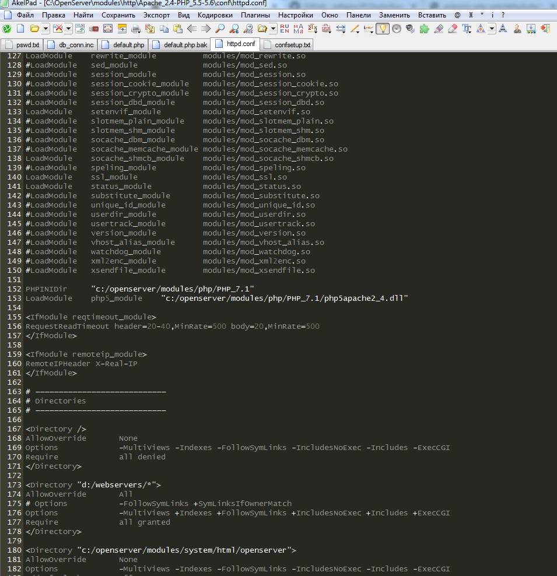Expand the font color dropdown arrow
The image size is (557, 576).
(x=492, y=28)
